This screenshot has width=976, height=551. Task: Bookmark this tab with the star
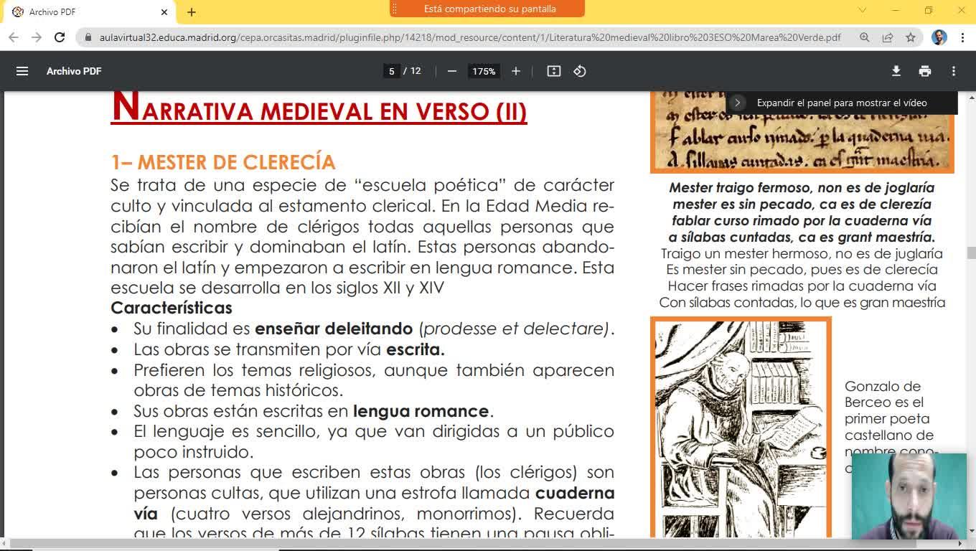click(910, 37)
